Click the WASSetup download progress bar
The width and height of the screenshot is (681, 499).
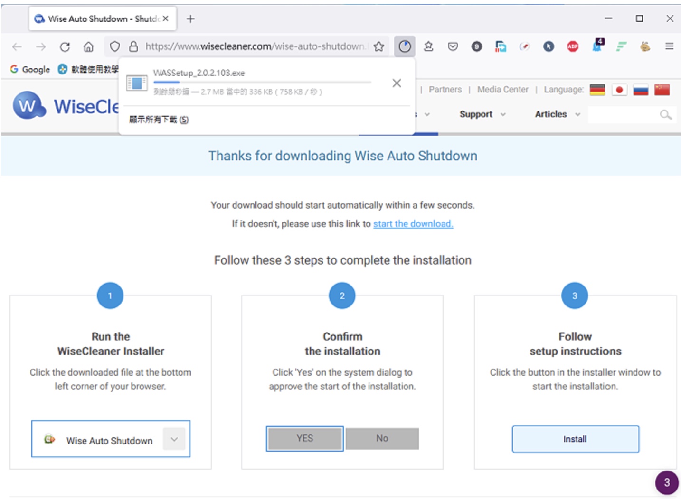tap(262, 83)
